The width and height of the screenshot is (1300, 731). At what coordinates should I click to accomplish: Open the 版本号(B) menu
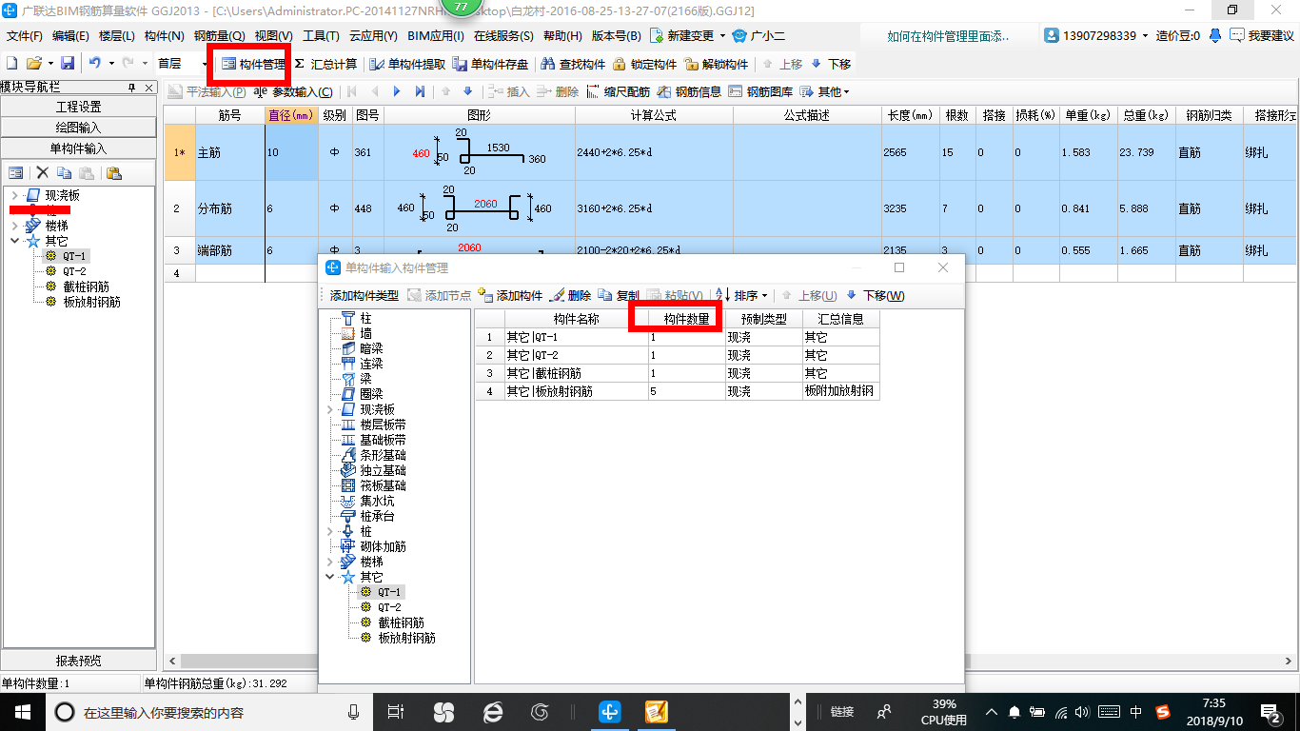(616, 36)
